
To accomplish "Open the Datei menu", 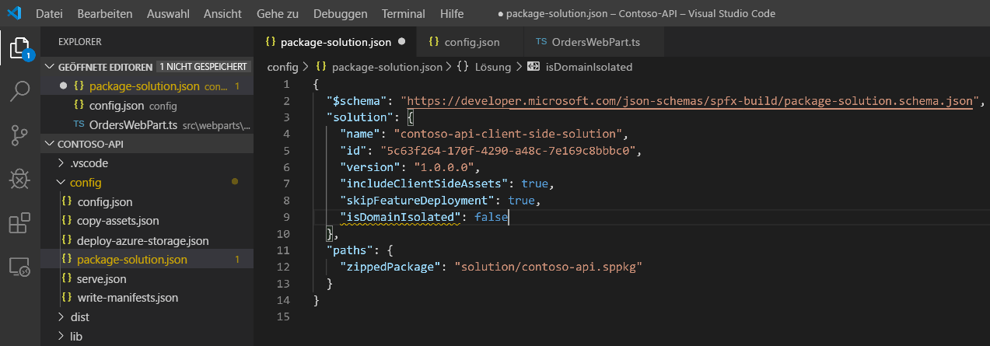I will click(50, 14).
